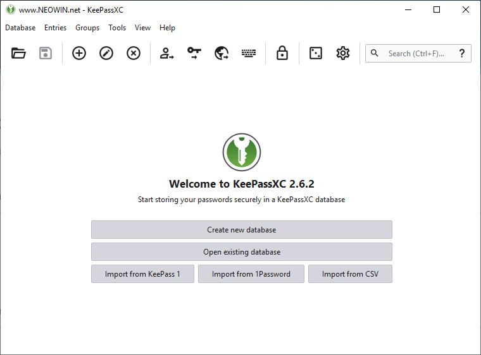Open the Groups menu
Viewport: 481px width, 355px height.
click(x=87, y=28)
